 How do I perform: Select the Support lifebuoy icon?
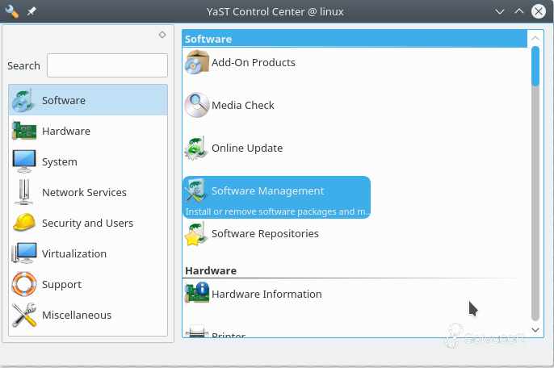click(x=23, y=284)
